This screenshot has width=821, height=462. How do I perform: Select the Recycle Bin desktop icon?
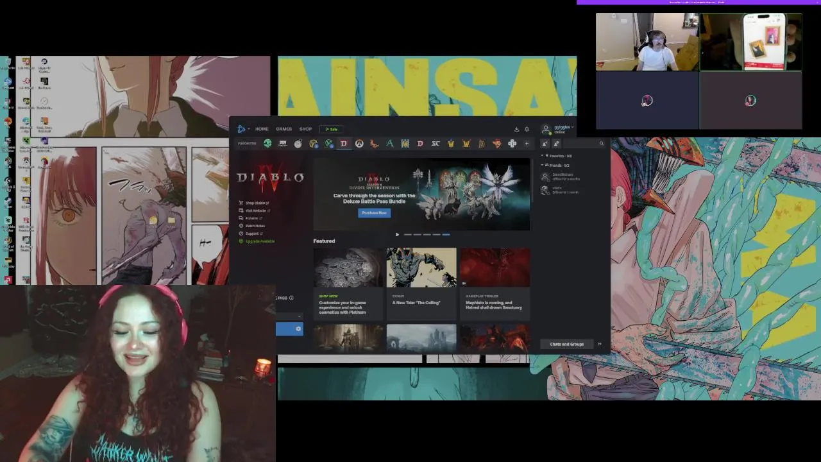pyautogui.click(x=8, y=64)
